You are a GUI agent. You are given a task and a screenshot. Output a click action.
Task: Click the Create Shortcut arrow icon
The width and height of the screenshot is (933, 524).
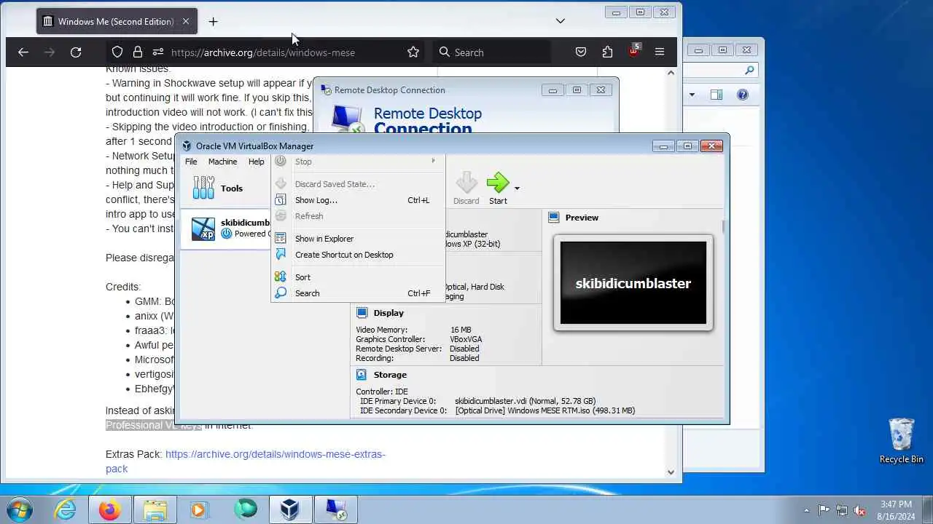[x=281, y=255]
